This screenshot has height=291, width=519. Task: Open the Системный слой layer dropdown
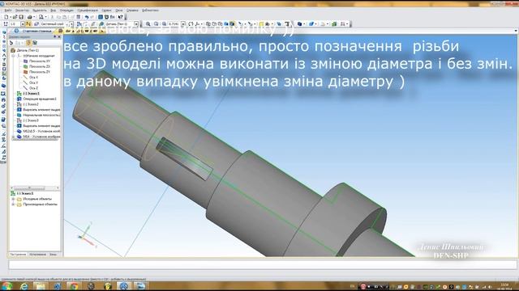point(71,24)
